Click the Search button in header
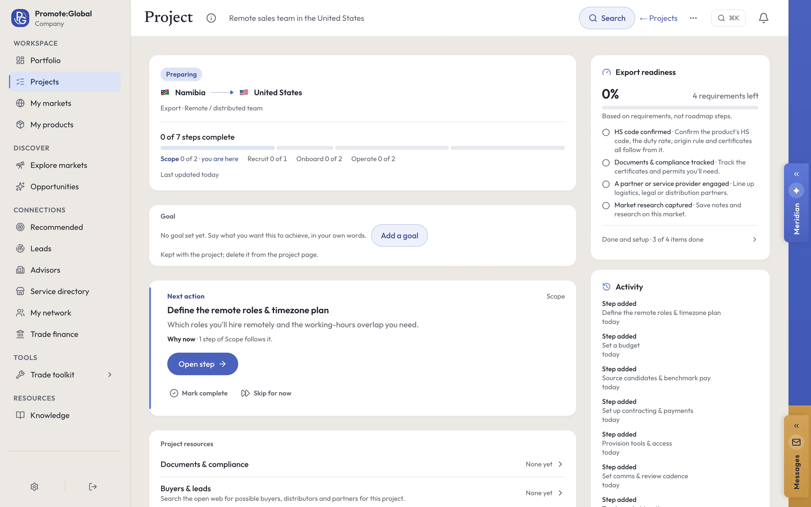 (x=607, y=18)
